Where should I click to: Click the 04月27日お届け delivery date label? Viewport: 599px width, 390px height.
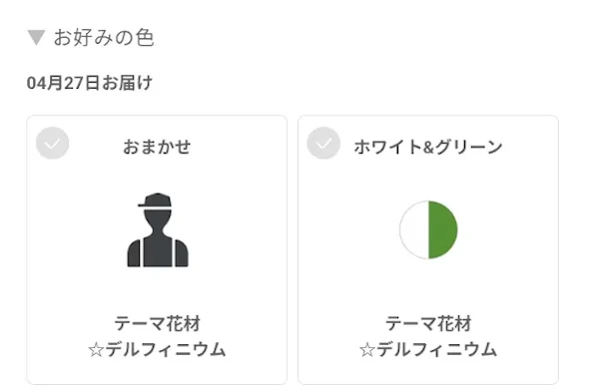click(x=90, y=83)
